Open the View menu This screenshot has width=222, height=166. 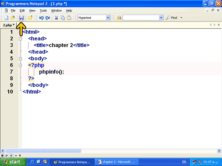(32, 11)
